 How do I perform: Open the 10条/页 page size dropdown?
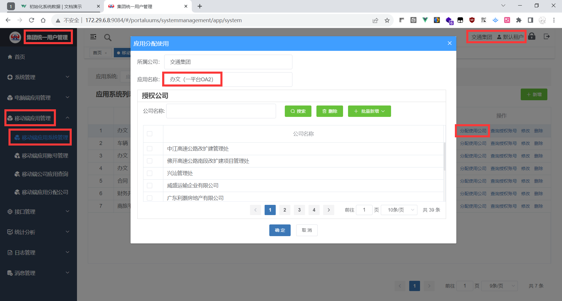click(399, 210)
